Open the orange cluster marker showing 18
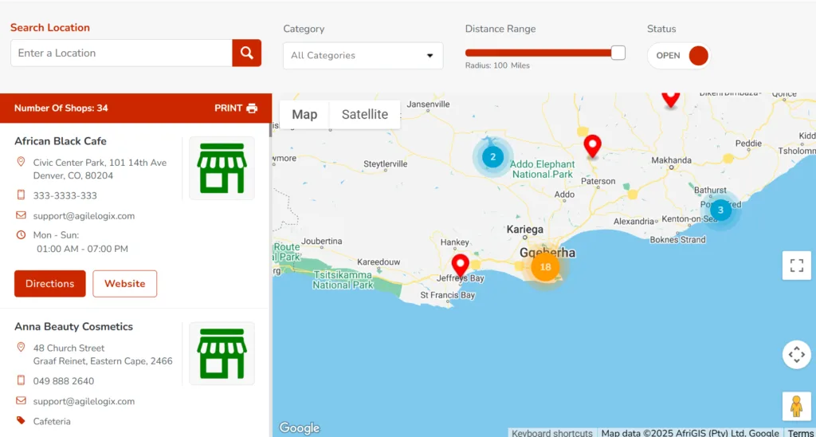Screen dimensions: 816x437 click(x=545, y=267)
